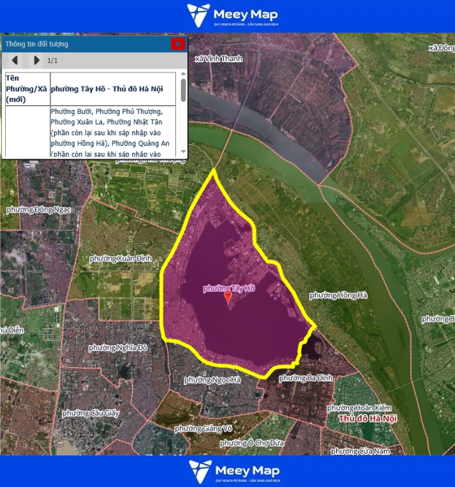This screenshot has width=455, height=487.
Task: Click the Meey Map logo in bottom footer
Action: tap(234, 471)
